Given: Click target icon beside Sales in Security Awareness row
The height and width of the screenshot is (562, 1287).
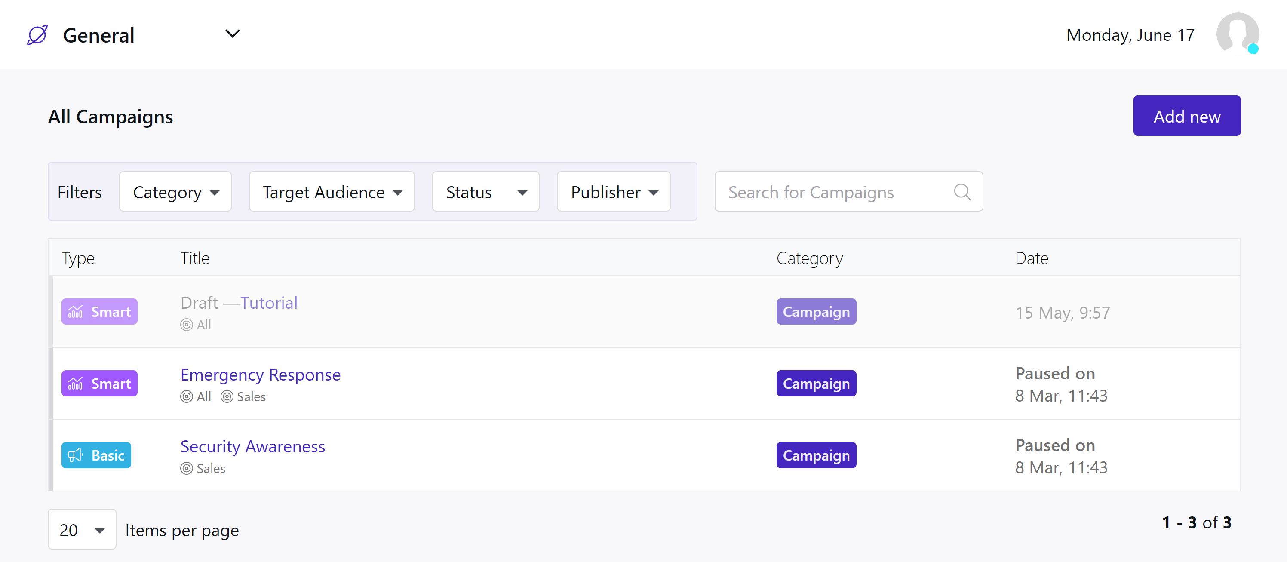Looking at the screenshot, I should (x=186, y=469).
